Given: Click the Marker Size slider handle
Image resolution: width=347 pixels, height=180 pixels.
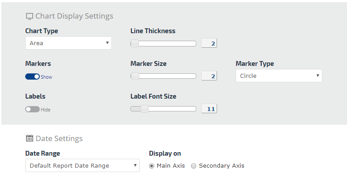Looking at the screenshot, I should 135,76.
